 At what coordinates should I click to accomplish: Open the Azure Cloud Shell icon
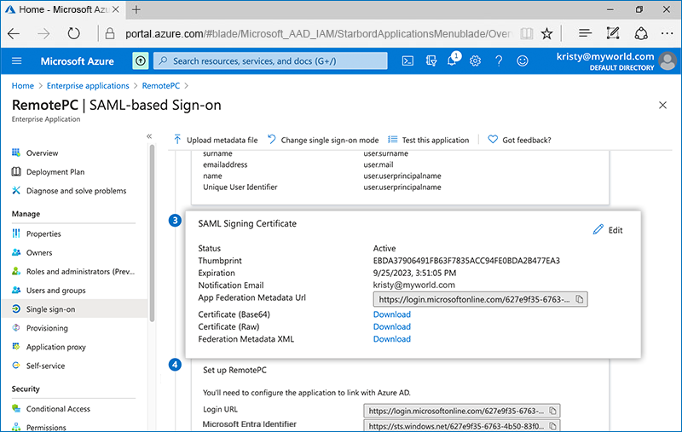pyautogui.click(x=408, y=61)
